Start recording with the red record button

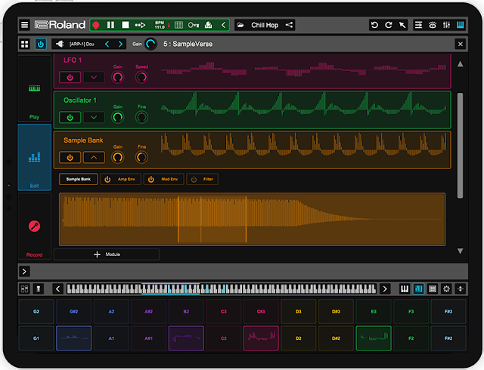coord(96,25)
